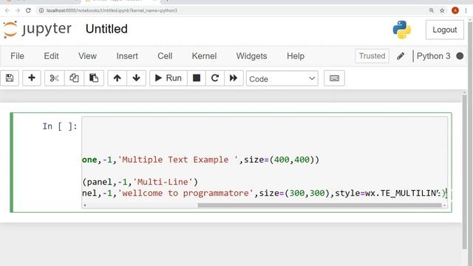The image size is (473, 266).
Task: Move selected cell up arrow
Action: [x=117, y=78]
